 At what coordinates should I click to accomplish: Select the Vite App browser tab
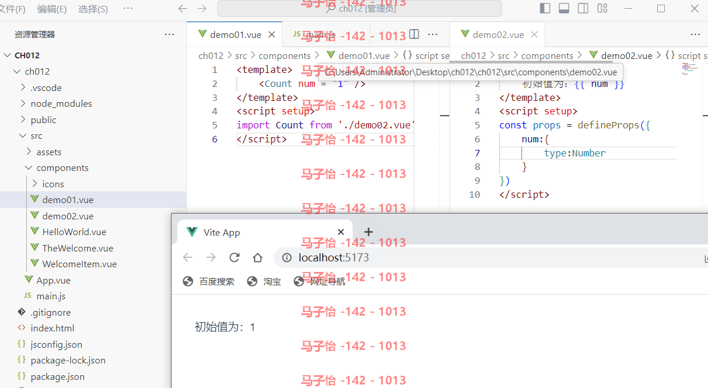tap(264, 232)
